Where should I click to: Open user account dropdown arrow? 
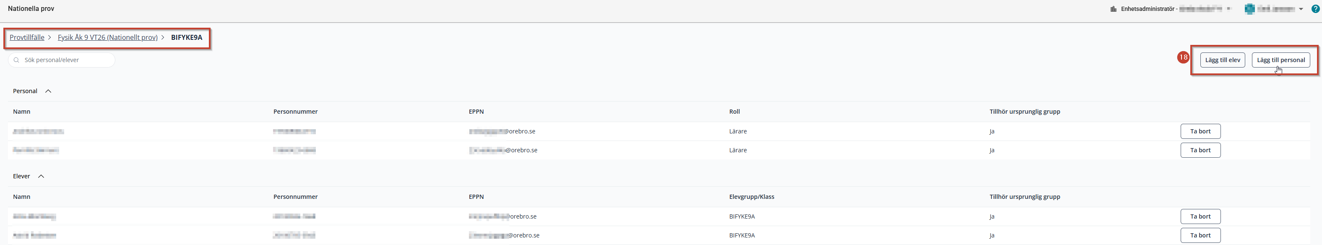[1301, 9]
